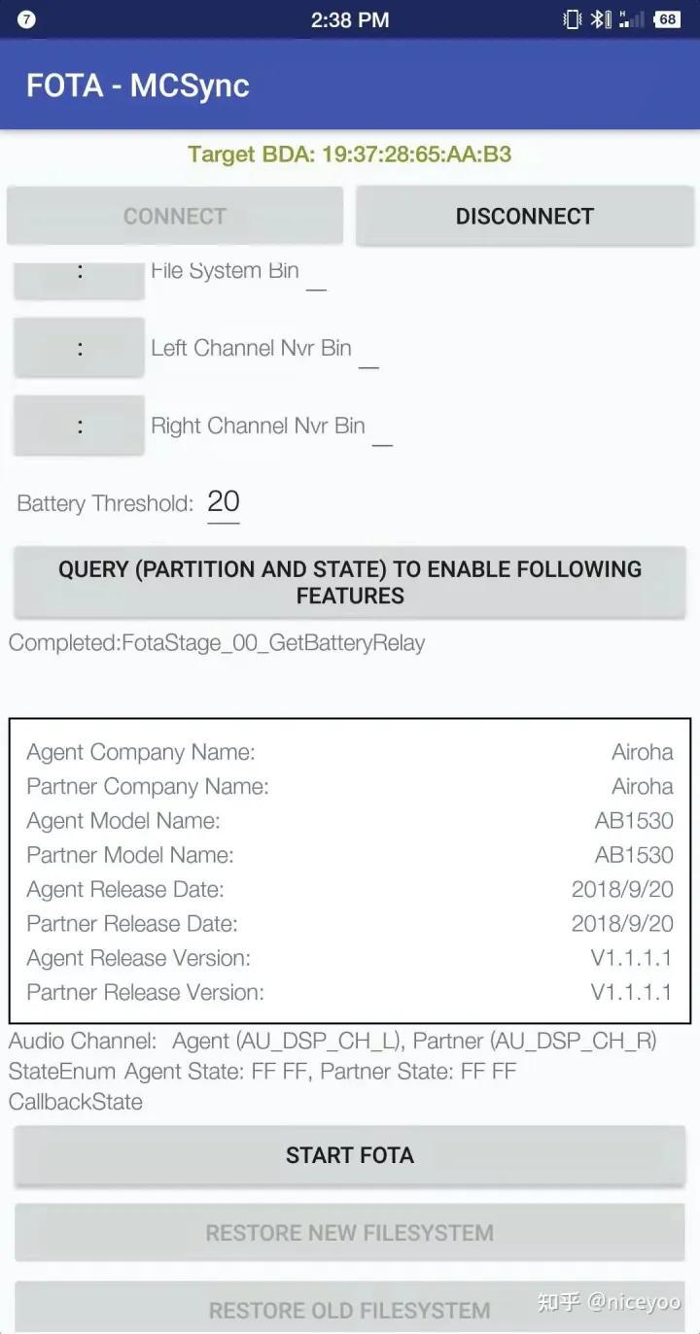Screen dimensions: 700x1334
Task: Tap RESTORE NEW FILESYSTEM button
Action: (x=350, y=1233)
